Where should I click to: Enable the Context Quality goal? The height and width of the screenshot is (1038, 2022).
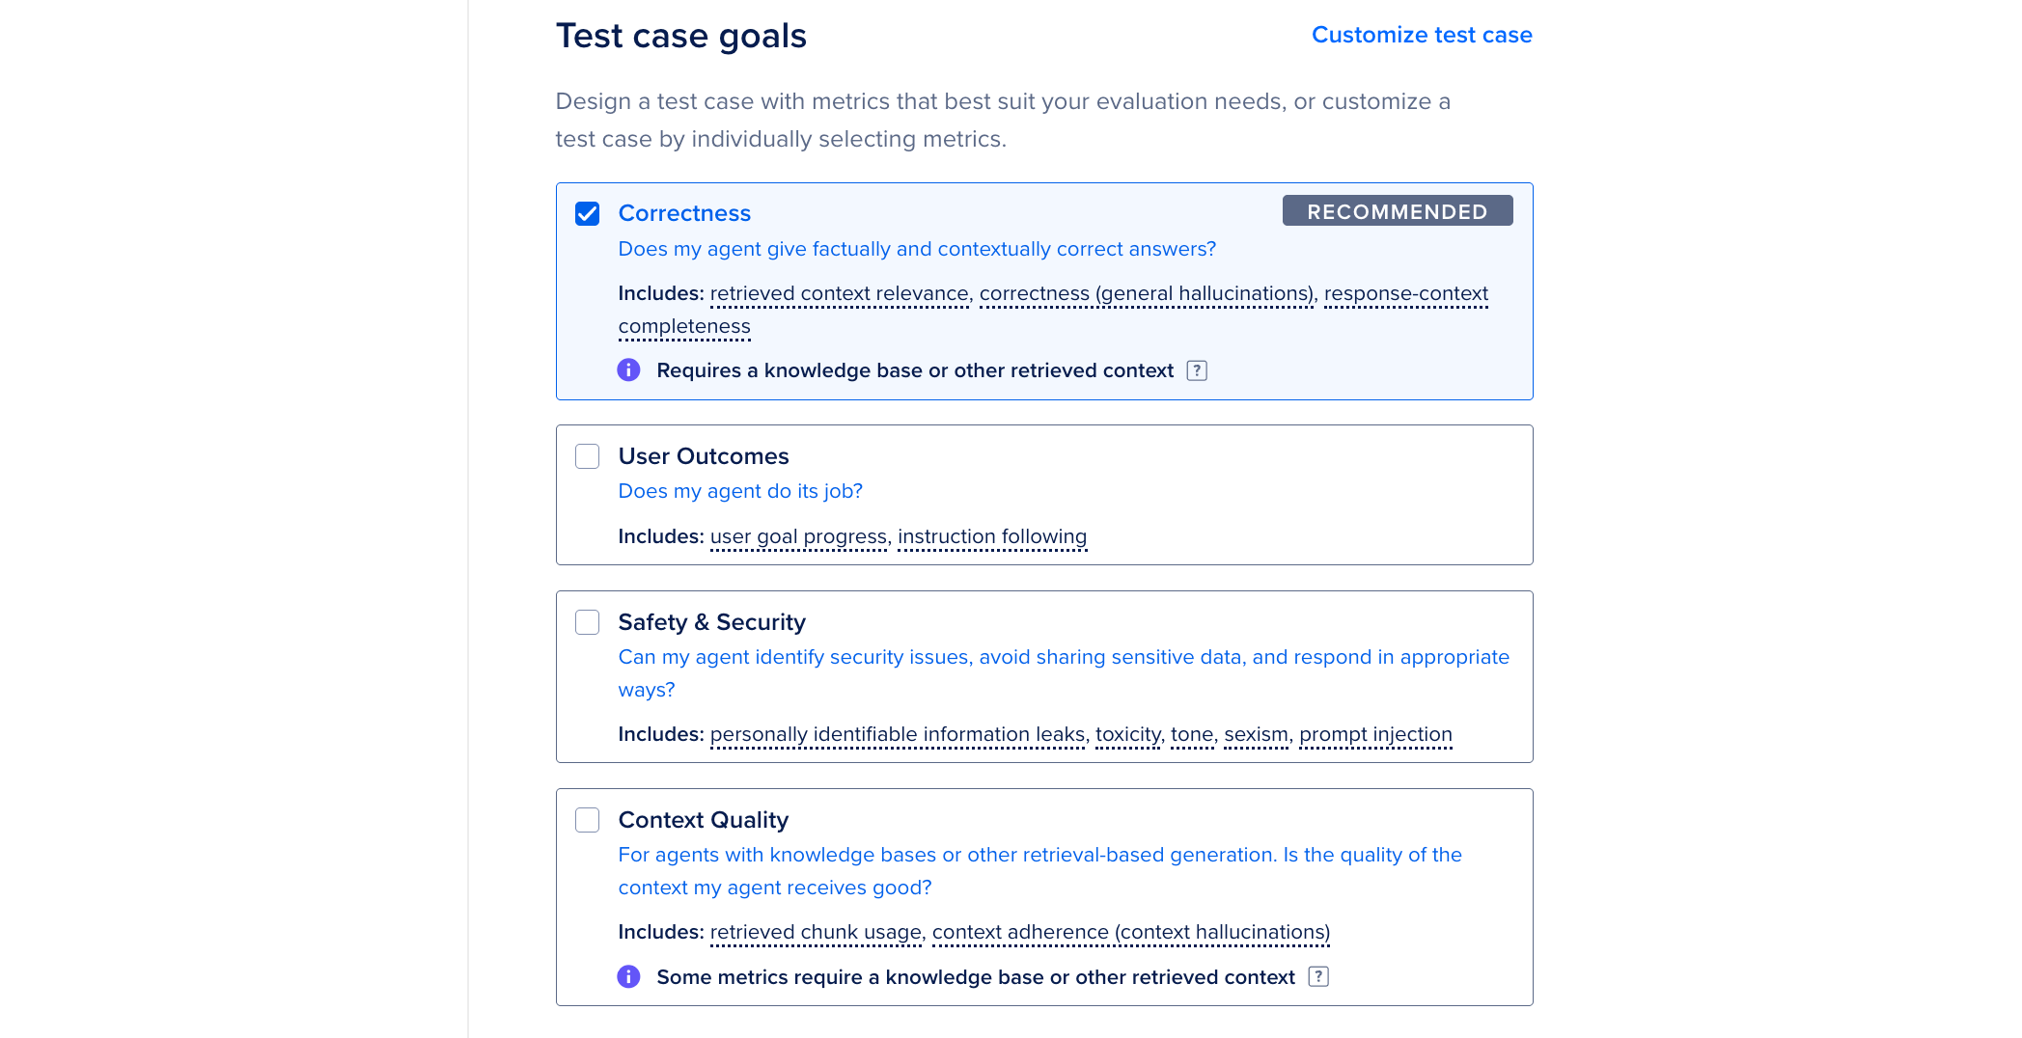pyautogui.click(x=587, y=819)
